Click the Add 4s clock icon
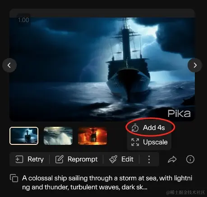The image size is (207, 197). (135, 128)
